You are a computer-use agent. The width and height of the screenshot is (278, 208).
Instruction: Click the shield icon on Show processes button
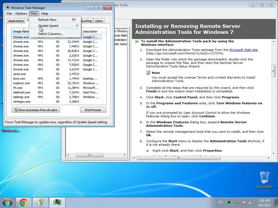coord(16,110)
